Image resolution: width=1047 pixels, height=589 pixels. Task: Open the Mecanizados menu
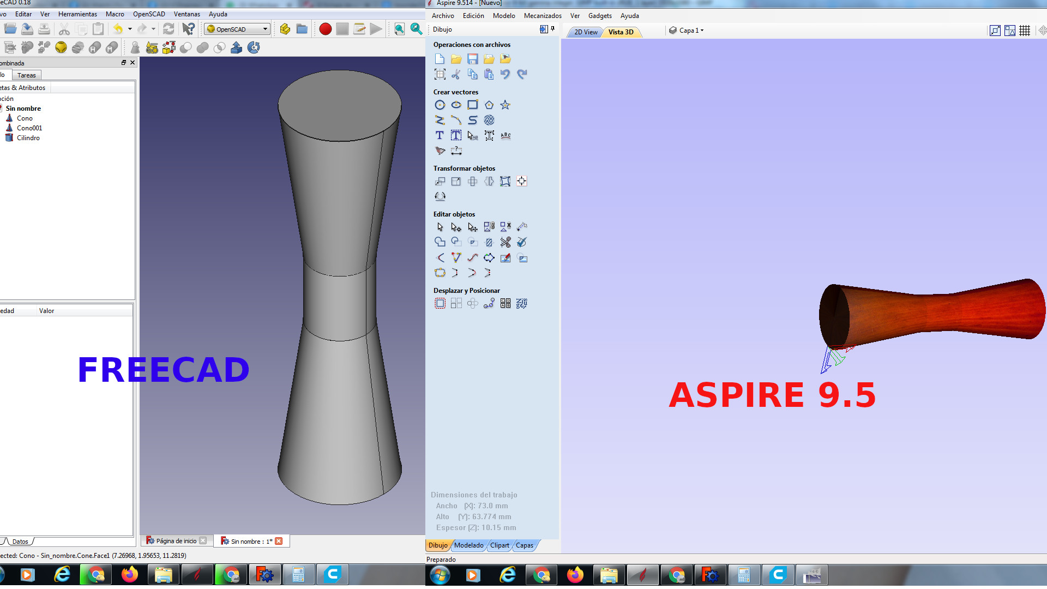(x=542, y=16)
